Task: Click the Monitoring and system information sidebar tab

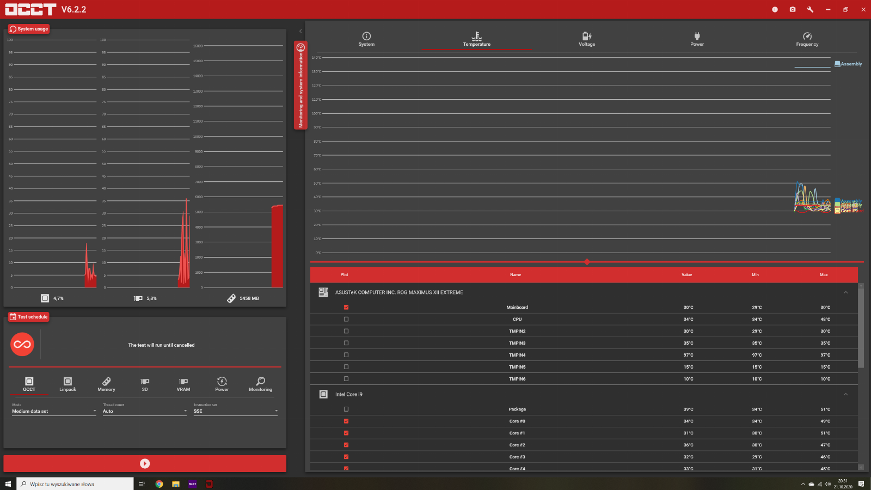Action: point(300,85)
